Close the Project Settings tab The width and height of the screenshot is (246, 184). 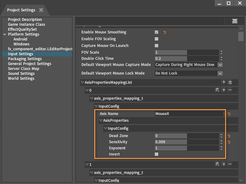(x=41, y=10)
